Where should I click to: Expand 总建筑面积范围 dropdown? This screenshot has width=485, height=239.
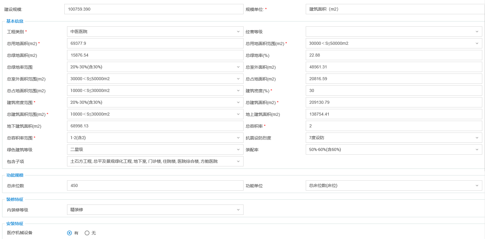point(155,114)
